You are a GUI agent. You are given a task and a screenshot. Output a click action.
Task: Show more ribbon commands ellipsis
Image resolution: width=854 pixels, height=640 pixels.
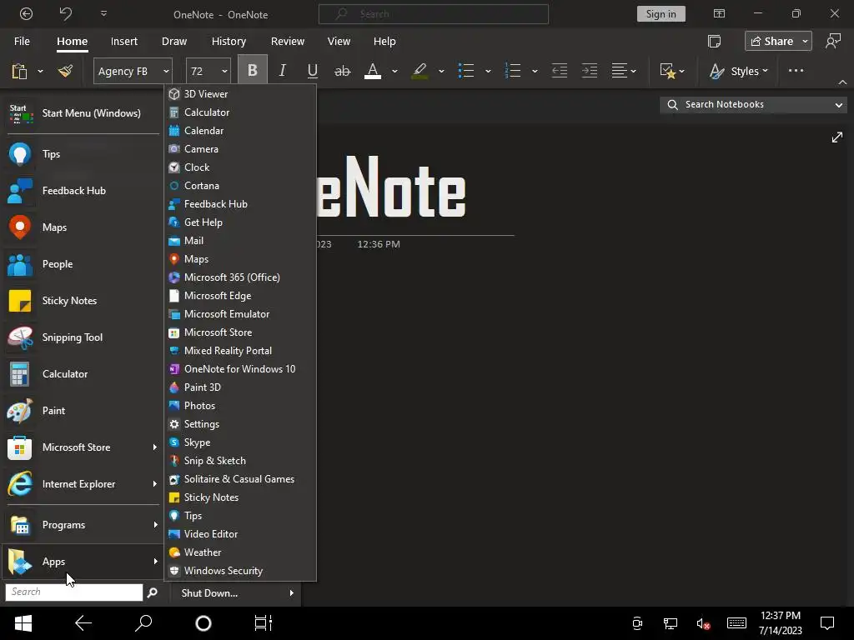coord(796,70)
